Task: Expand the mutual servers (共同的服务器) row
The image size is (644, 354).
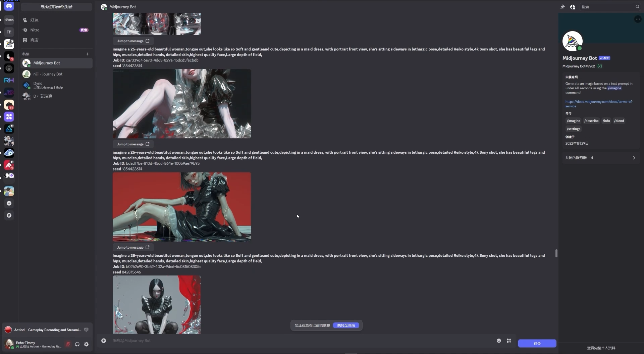Action: (x=600, y=158)
